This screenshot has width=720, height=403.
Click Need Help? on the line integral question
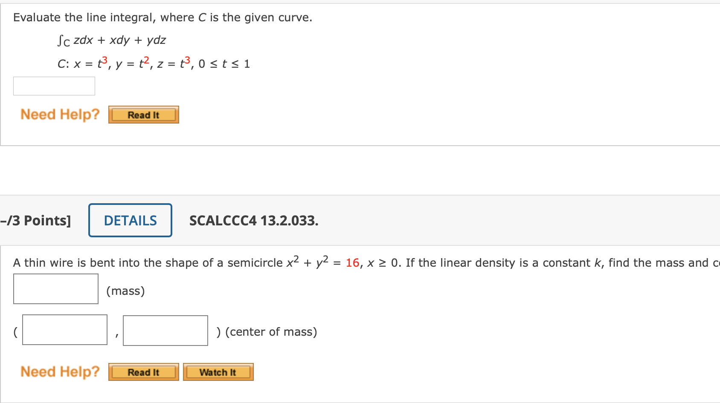pyautogui.click(x=60, y=114)
